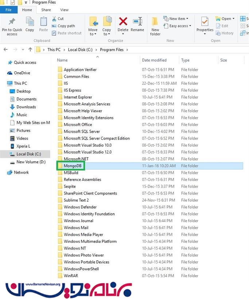The width and height of the screenshot is (249, 299).
Task: Open the recent locations dropdown arrow
Action: tap(23, 50)
